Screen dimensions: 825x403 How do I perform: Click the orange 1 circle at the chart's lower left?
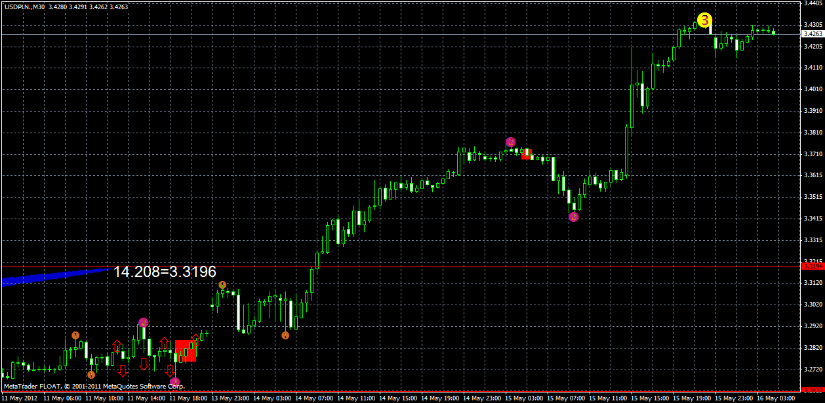(x=75, y=335)
